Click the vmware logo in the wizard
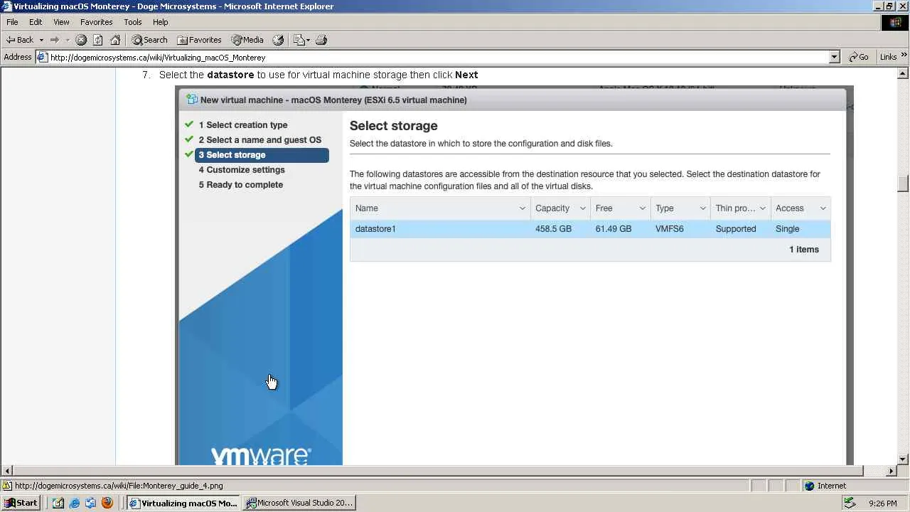 [261, 456]
